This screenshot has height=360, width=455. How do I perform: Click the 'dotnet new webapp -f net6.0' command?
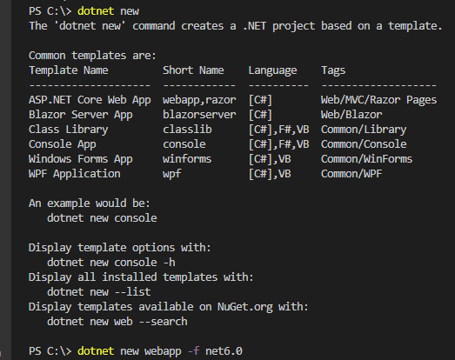tap(160, 351)
